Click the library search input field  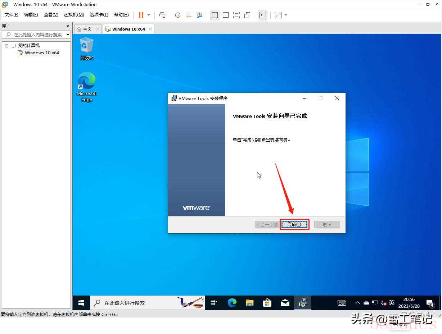pos(37,35)
